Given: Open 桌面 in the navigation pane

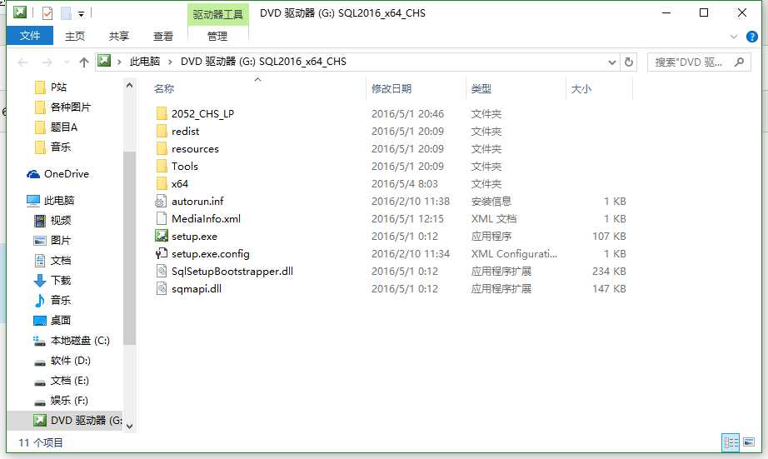Looking at the screenshot, I should tap(60, 321).
